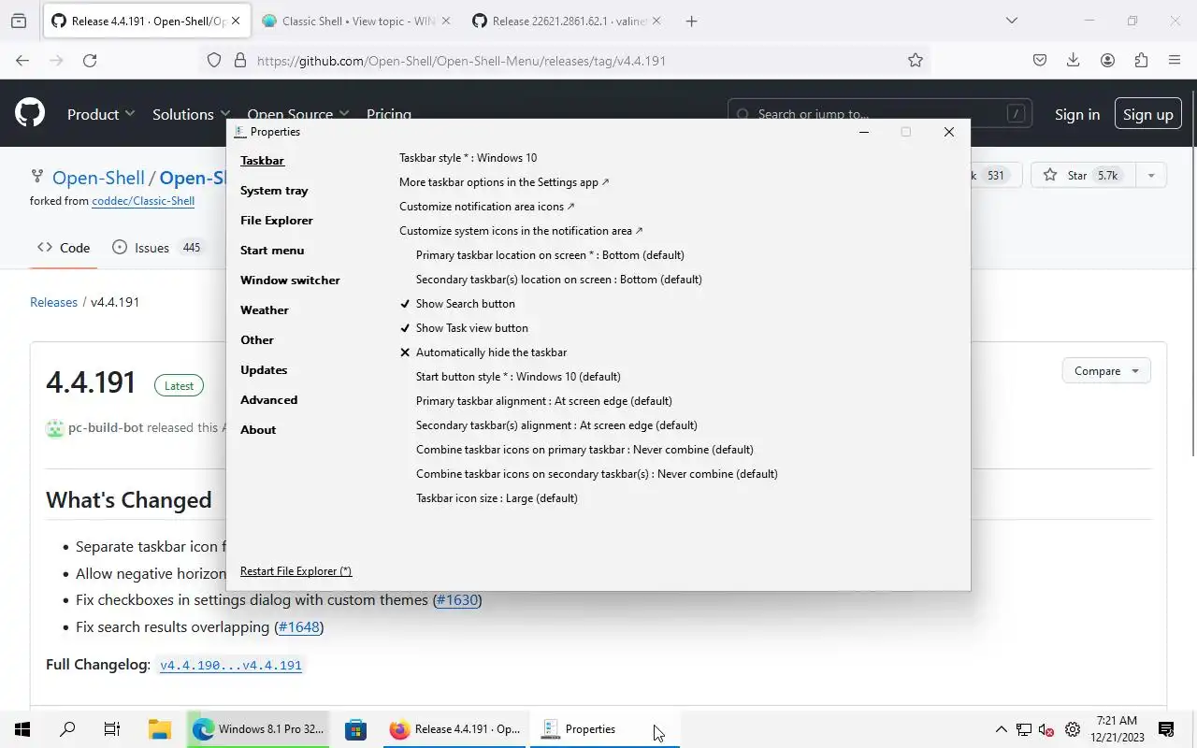Open notification center icon
The height and width of the screenshot is (748, 1197).
[x=1166, y=729]
